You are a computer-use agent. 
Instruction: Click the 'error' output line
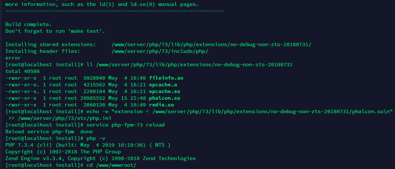coord(13,58)
